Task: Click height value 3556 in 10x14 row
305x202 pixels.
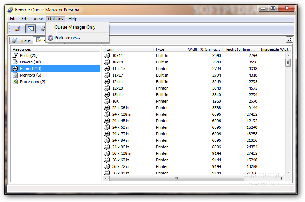Action: pyautogui.click(x=253, y=62)
